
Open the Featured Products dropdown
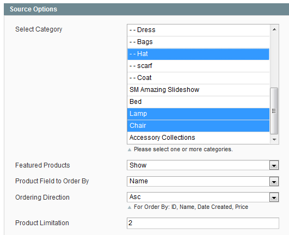point(203,165)
